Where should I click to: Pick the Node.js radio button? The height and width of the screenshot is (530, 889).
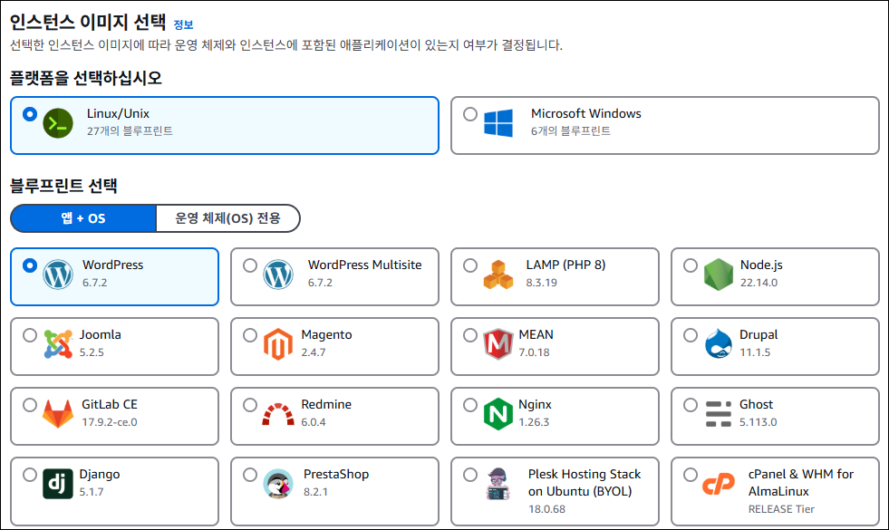click(690, 265)
